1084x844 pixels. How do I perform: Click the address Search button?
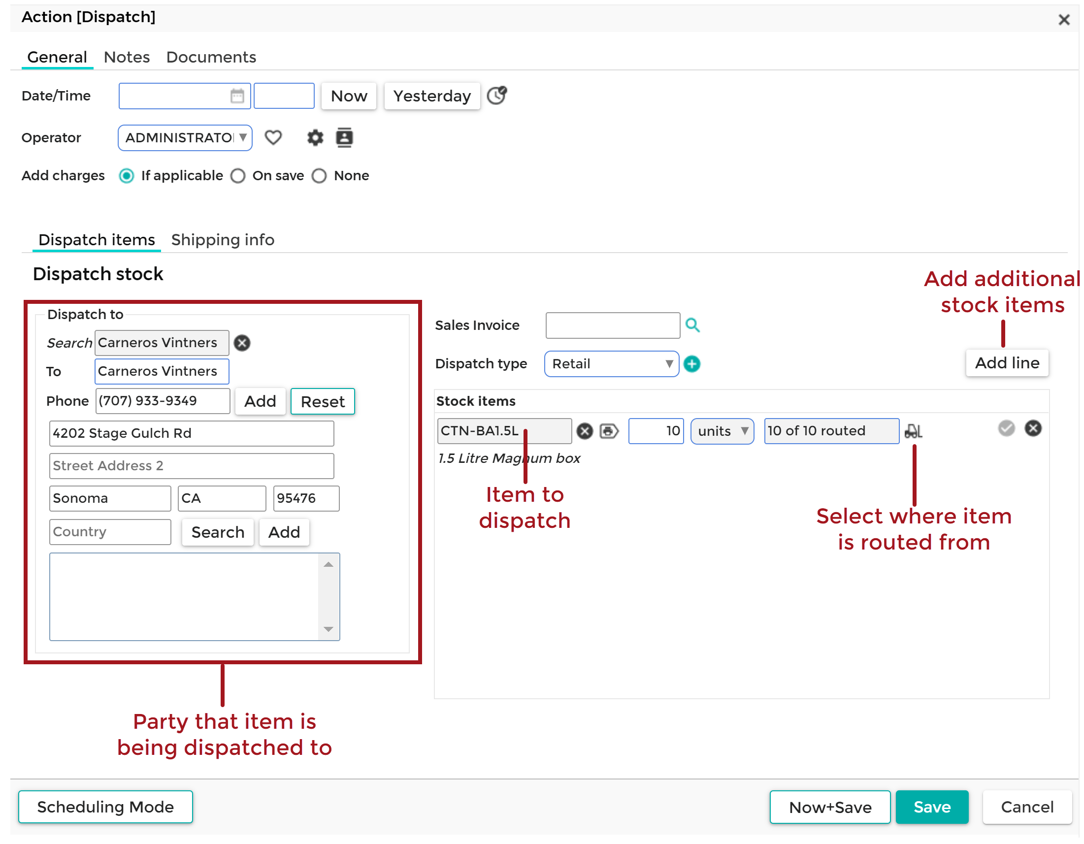point(218,532)
